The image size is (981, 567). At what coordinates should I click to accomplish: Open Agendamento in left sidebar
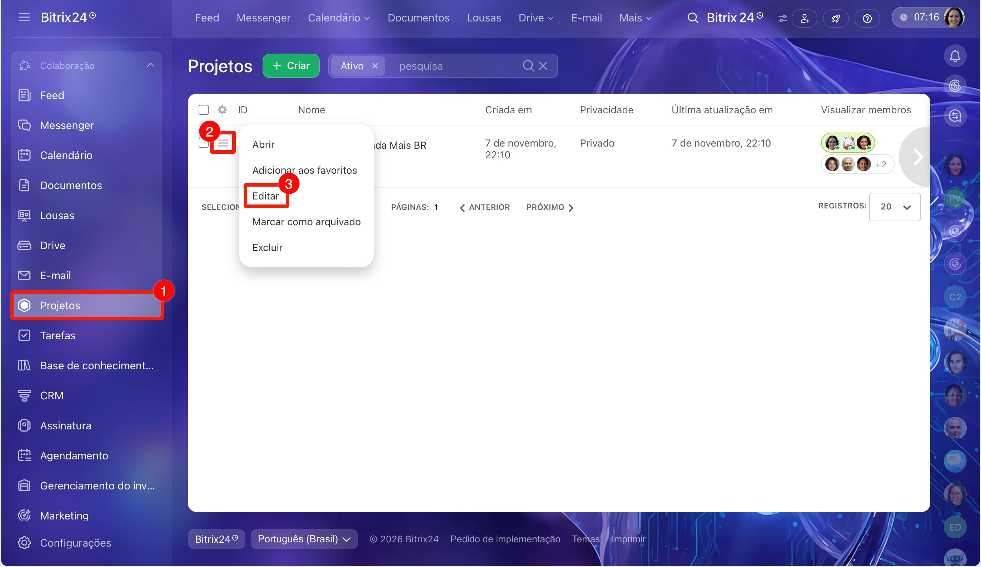(x=86, y=455)
